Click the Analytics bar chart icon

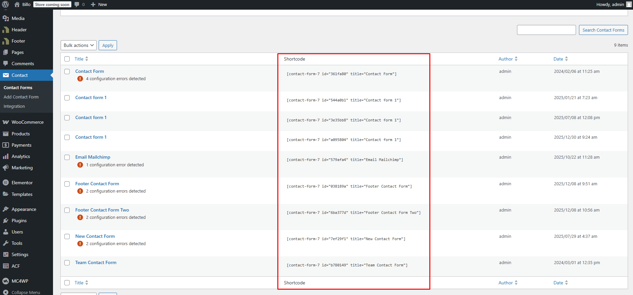pyautogui.click(x=6, y=156)
